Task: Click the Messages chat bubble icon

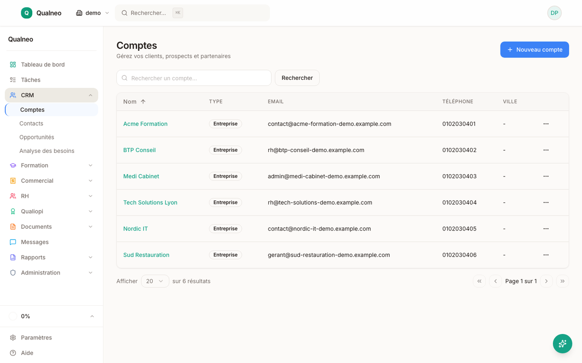Action: (x=13, y=242)
